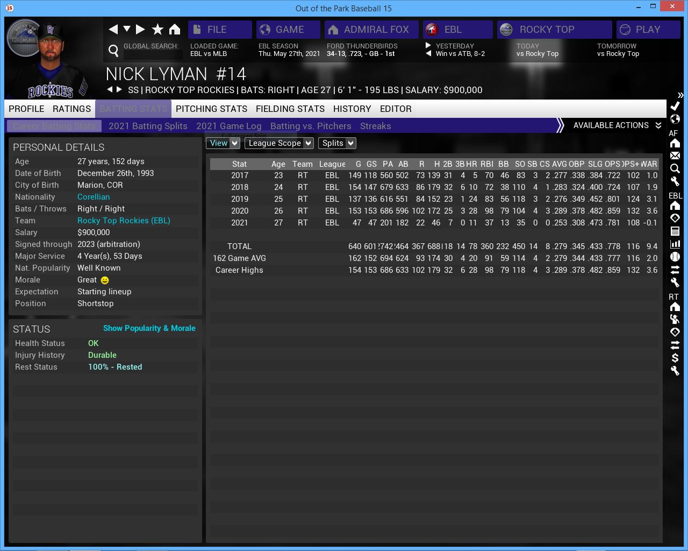Click the arrow next to YESTERDAY

[428, 46]
